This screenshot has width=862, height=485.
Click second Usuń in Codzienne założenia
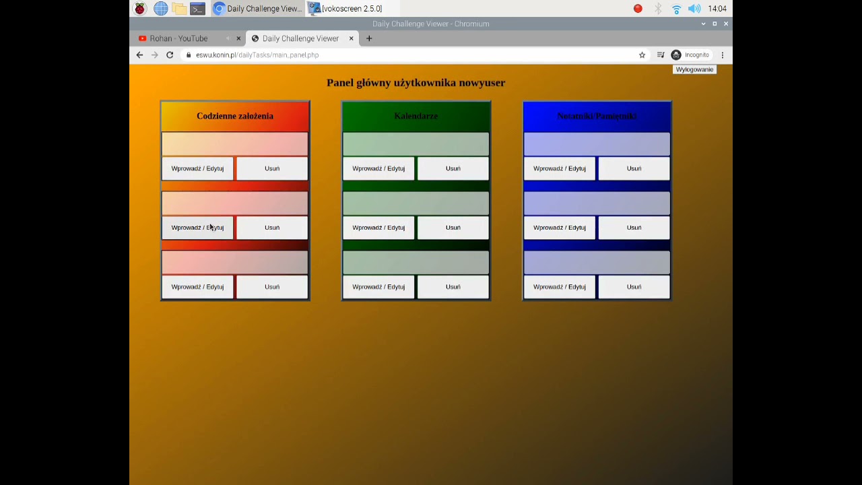click(x=272, y=228)
